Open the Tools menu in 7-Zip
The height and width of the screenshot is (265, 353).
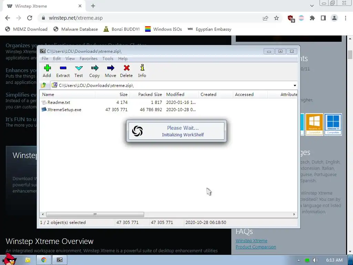[108, 59]
